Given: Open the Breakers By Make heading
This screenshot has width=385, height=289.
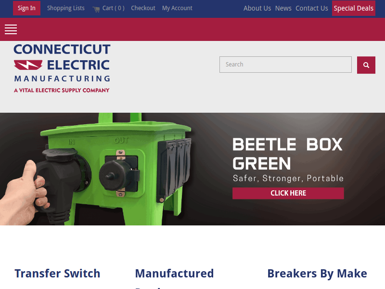Looking at the screenshot, I should click(x=317, y=274).
